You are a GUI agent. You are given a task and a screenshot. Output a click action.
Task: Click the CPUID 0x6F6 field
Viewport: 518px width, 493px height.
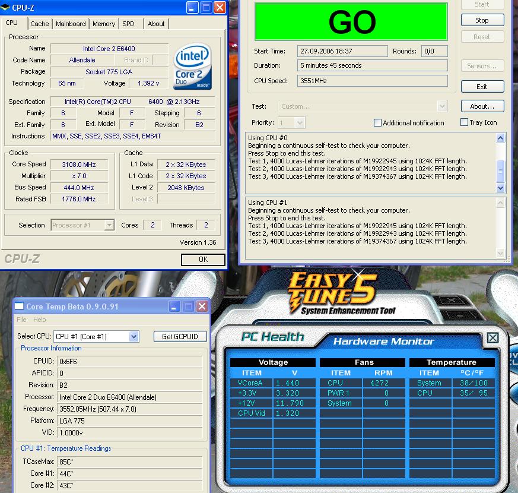pyautogui.click(x=130, y=361)
